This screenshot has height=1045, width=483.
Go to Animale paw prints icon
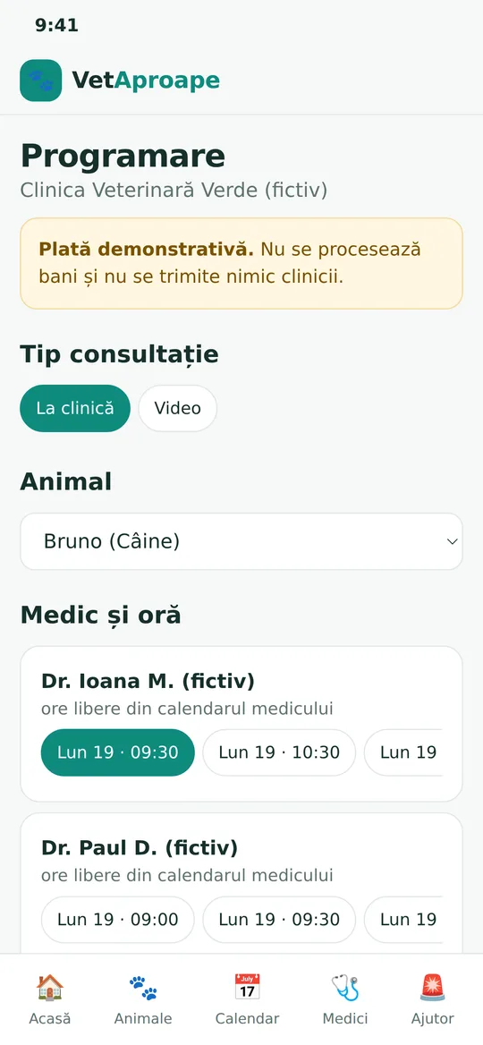pyautogui.click(x=143, y=987)
